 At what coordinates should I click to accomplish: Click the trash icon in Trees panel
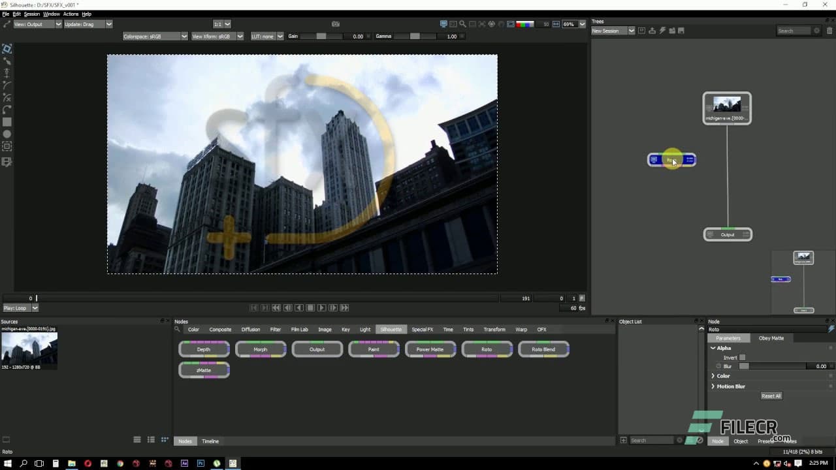click(x=829, y=31)
